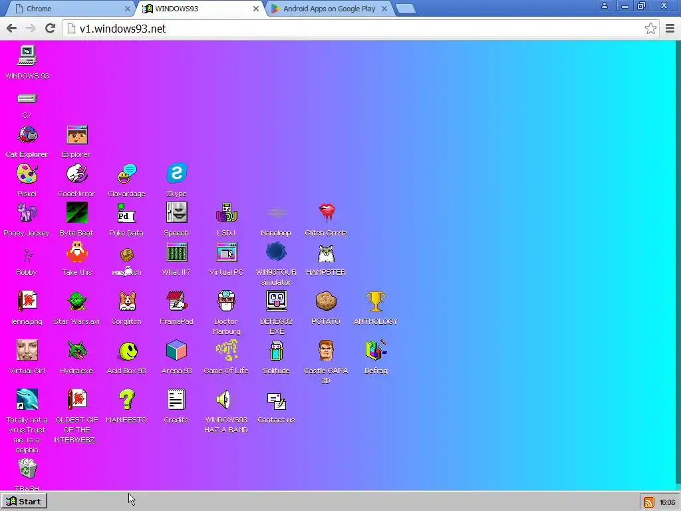Screen dimensions: 681x511
Task: Click the 16:06 taskbar clock
Action: [668, 502]
